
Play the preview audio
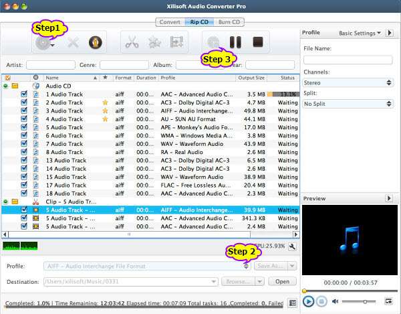[308, 301]
